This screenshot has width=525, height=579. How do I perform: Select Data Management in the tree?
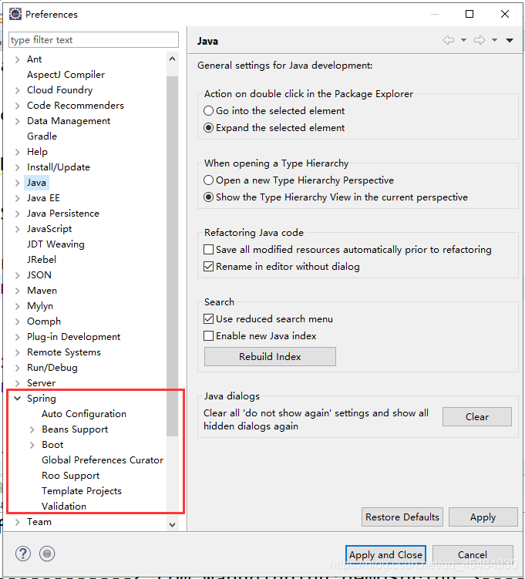click(x=69, y=121)
